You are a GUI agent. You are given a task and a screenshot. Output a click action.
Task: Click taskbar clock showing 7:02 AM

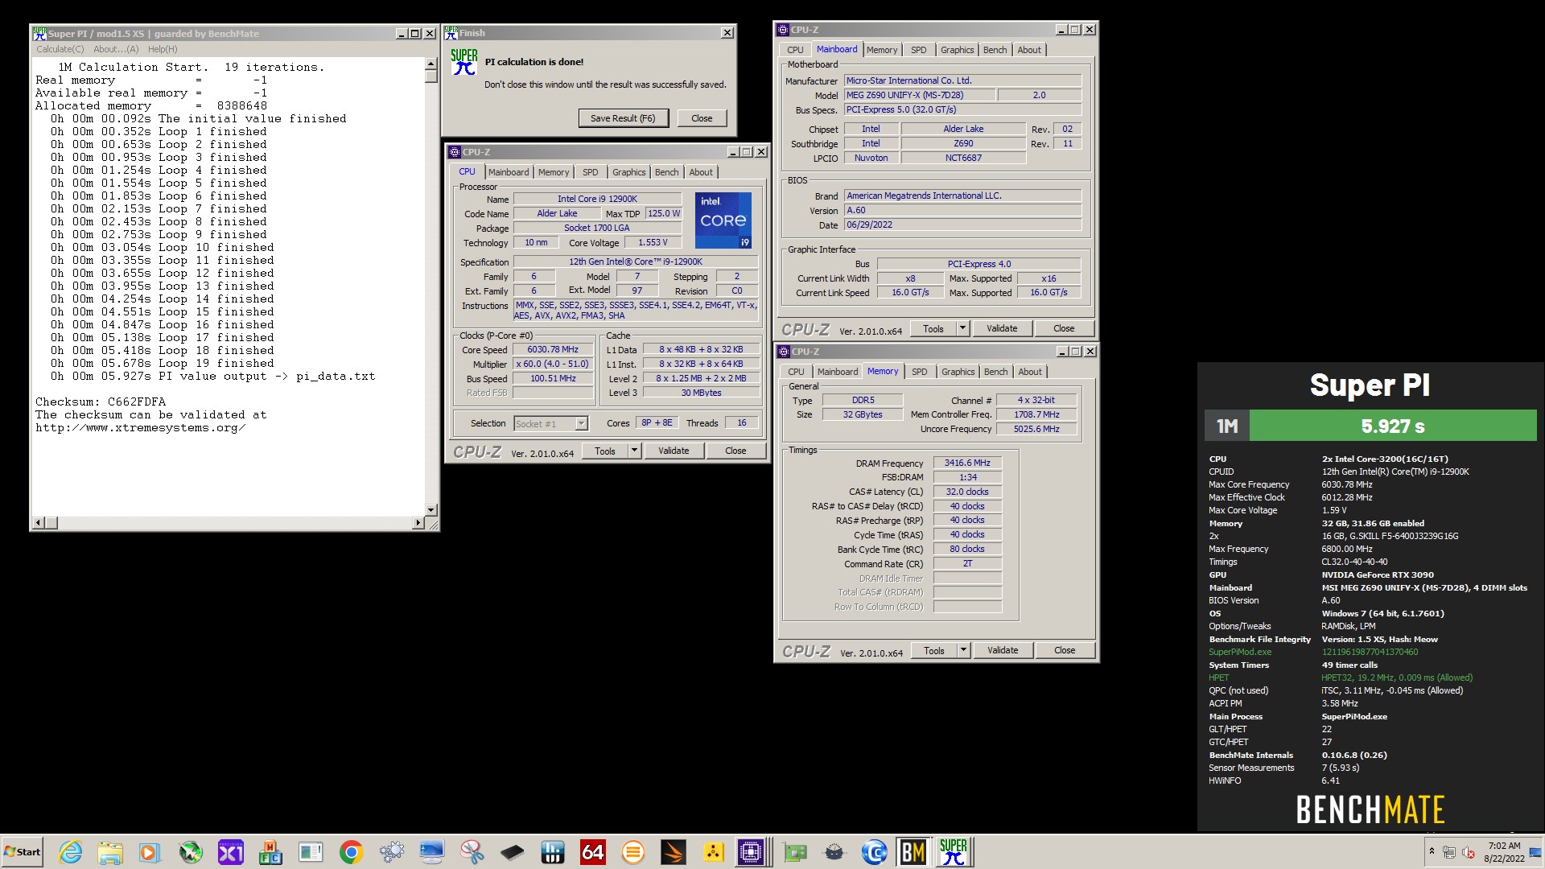pyautogui.click(x=1504, y=852)
